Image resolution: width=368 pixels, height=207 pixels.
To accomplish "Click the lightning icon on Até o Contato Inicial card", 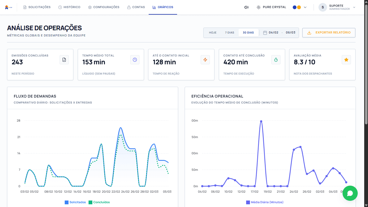I will pos(205,60).
